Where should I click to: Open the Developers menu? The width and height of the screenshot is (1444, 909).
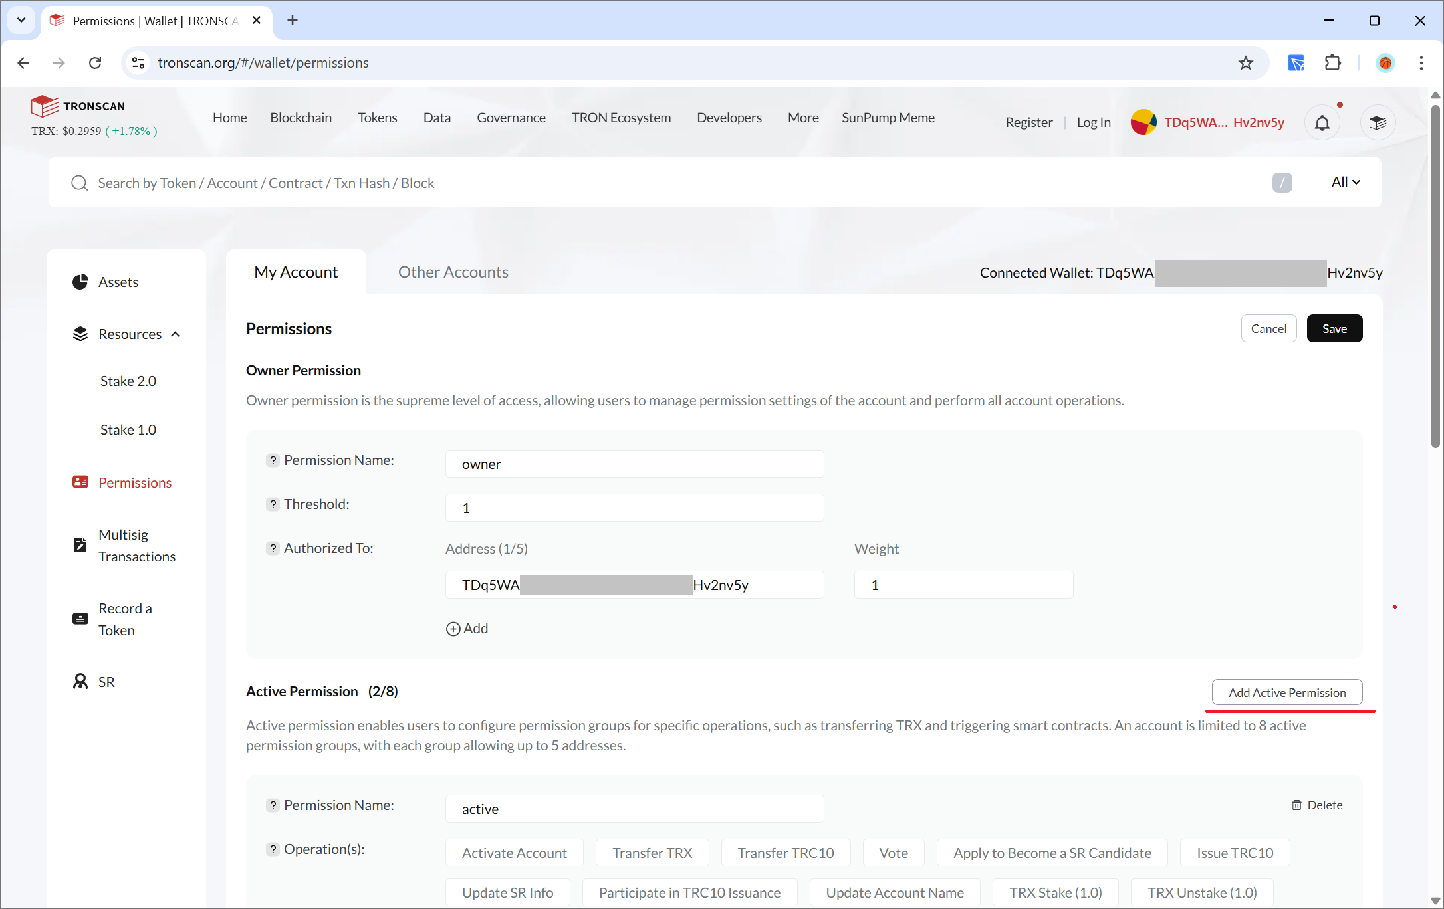pyautogui.click(x=729, y=118)
